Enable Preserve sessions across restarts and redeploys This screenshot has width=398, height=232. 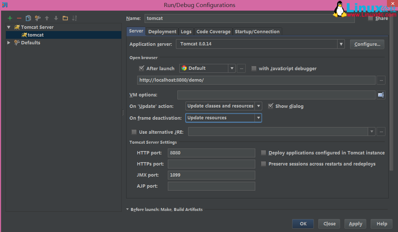[264, 164]
